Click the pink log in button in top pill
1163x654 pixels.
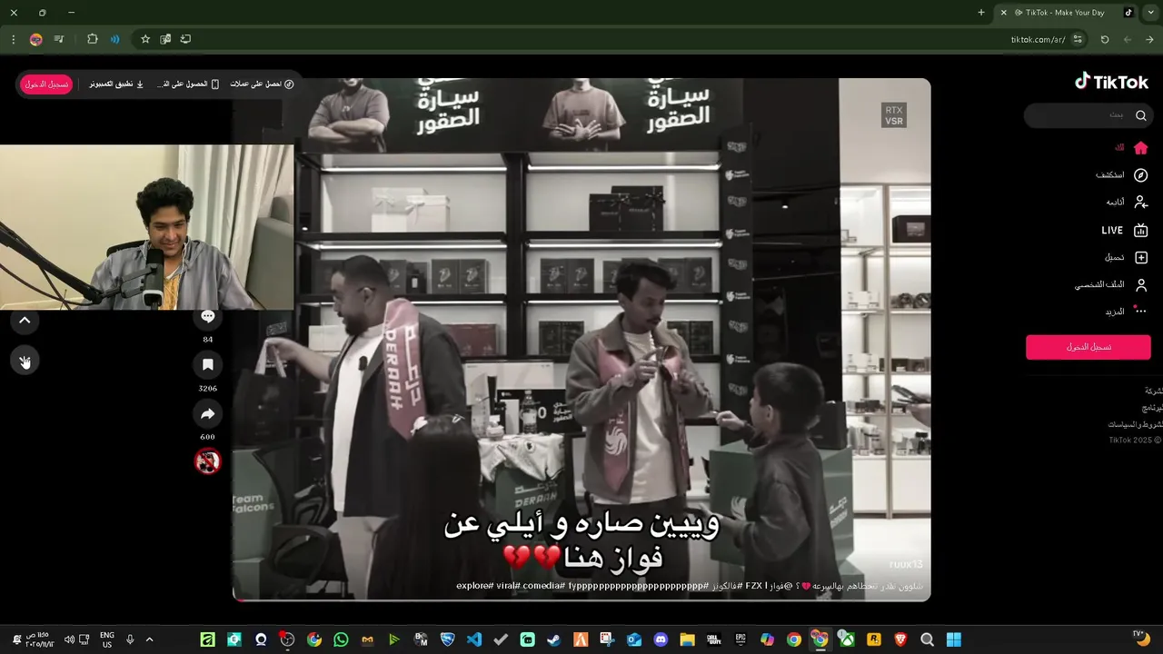tap(46, 84)
